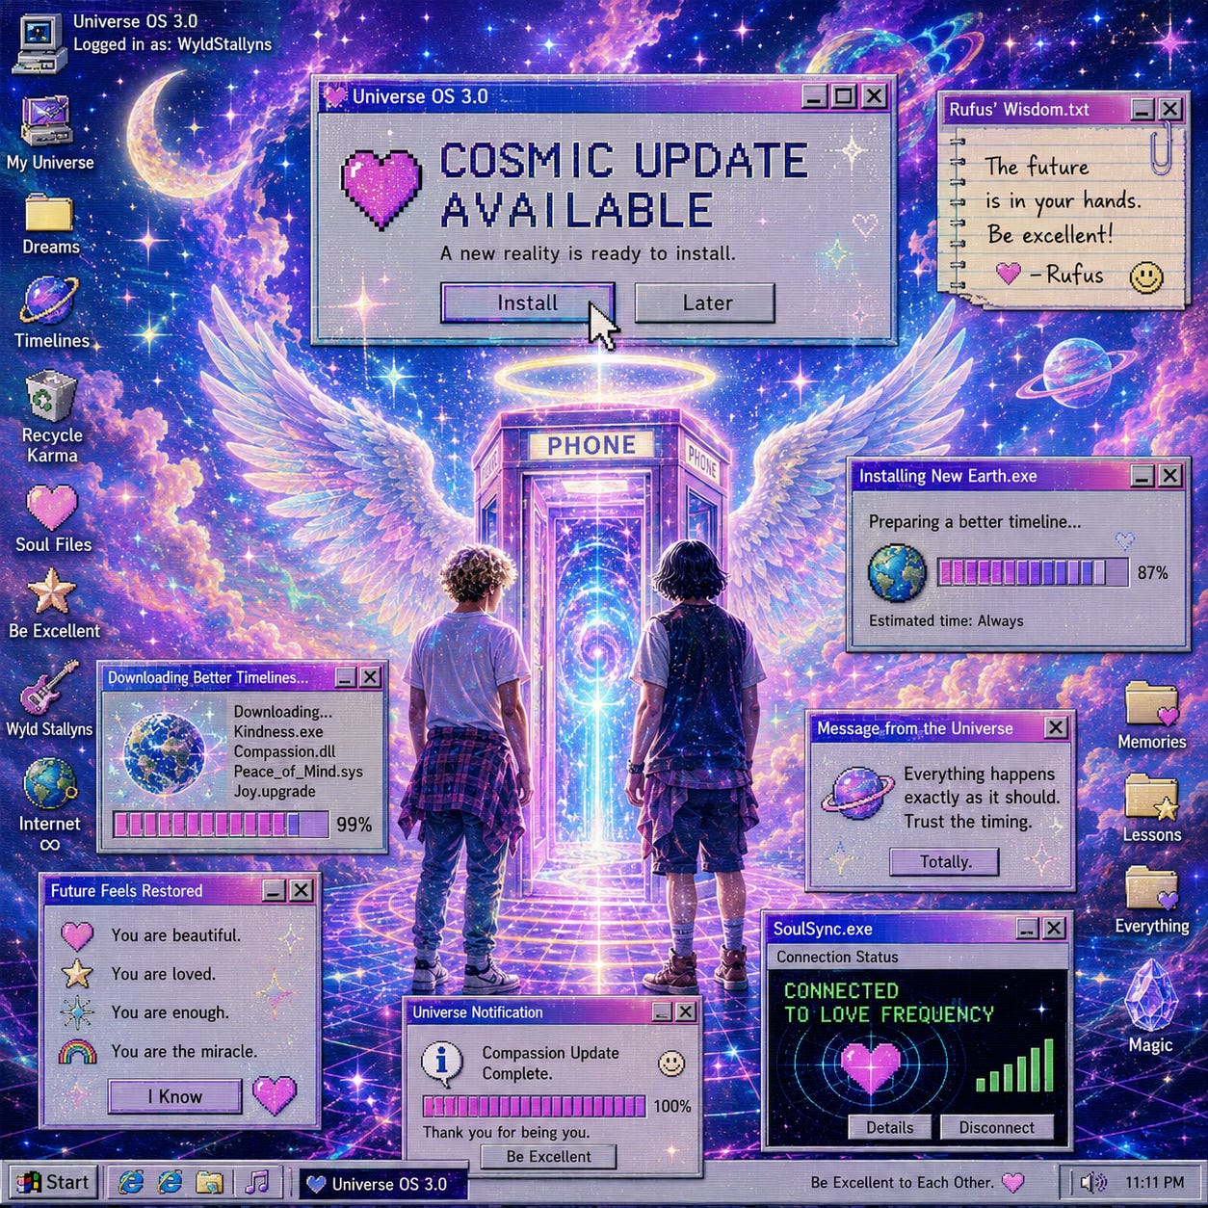Click Earth image in Downloading Better Timelines
The height and width of the screenshot is (1208, 1208).
coord(164,753)
